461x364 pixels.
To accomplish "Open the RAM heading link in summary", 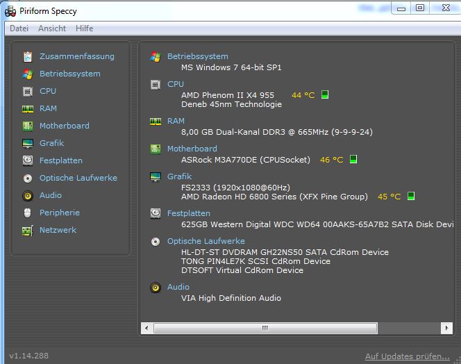I will coord(176,121).
